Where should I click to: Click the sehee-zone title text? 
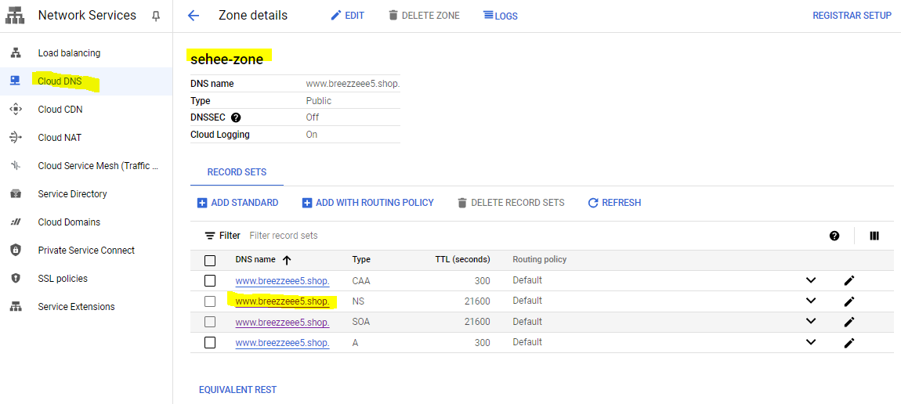click(227, 59)
